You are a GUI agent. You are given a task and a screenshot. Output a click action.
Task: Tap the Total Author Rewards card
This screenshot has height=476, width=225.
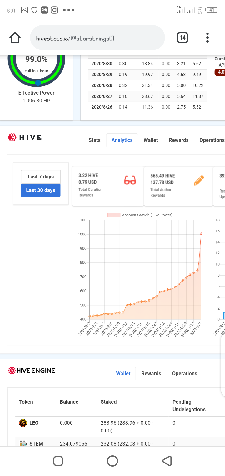178,186
